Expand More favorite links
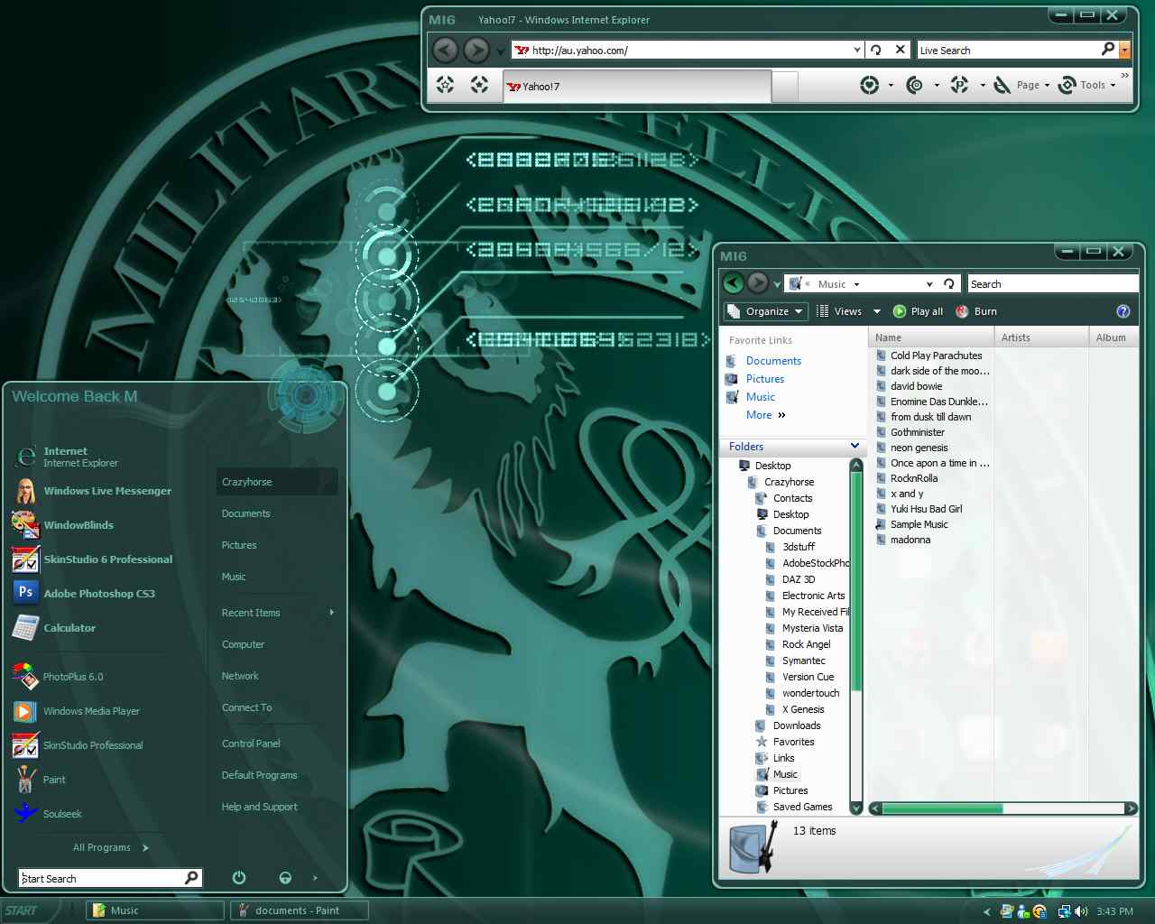 [x=765, y=415]
